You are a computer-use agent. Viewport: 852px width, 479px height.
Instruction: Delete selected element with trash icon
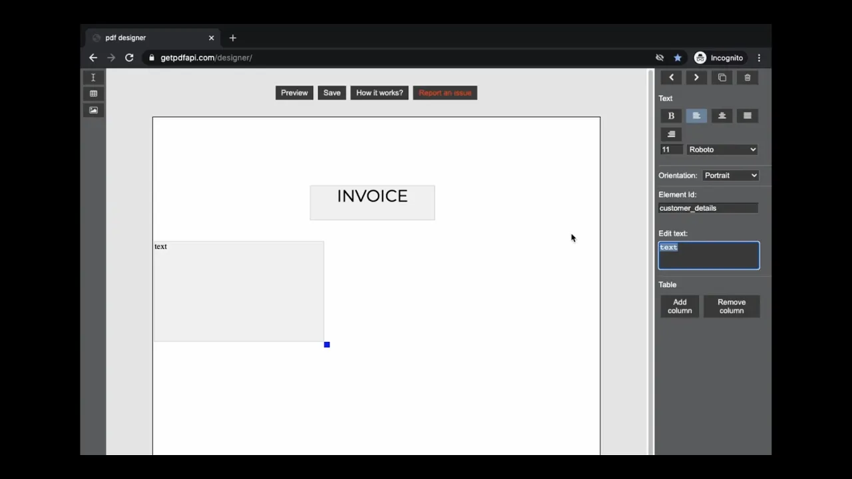(747, 78)
